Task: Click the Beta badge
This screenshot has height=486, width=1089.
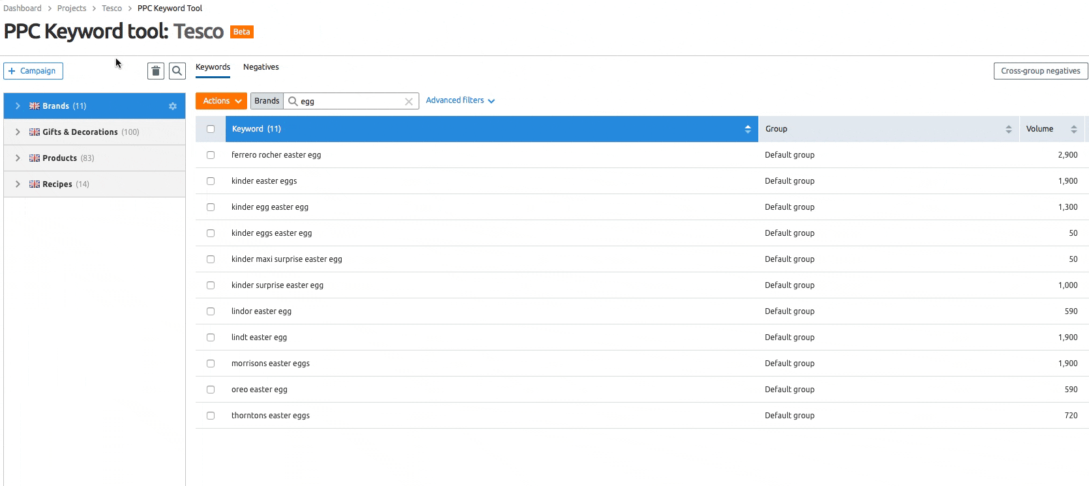Action: [242, 32]
